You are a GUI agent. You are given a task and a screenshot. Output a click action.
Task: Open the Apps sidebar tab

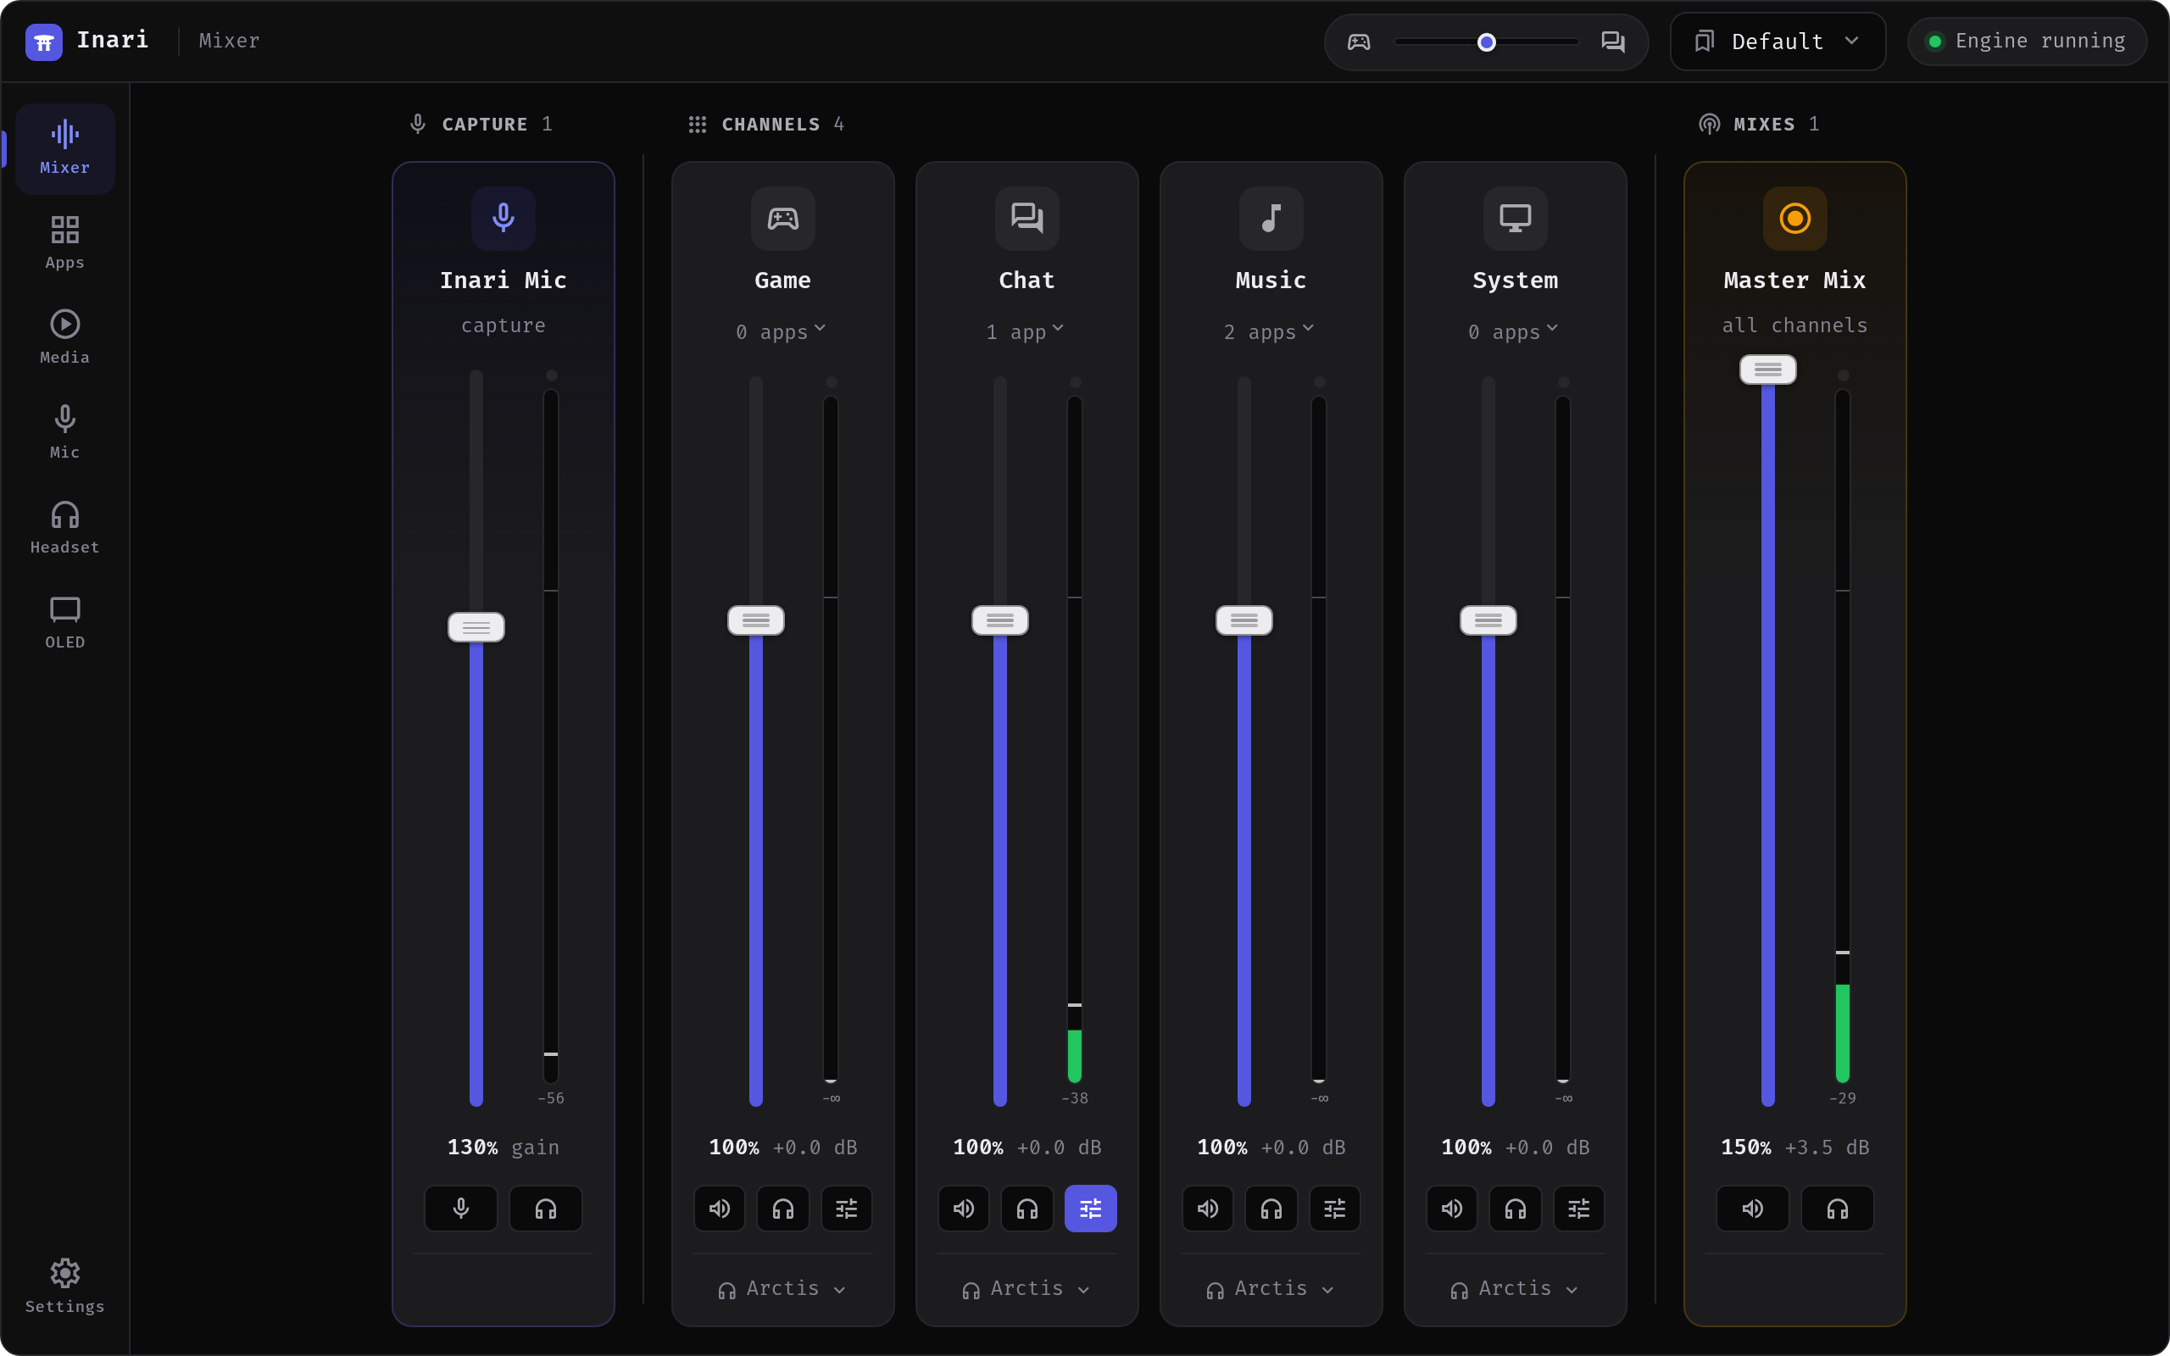click(x=64, y=243)
